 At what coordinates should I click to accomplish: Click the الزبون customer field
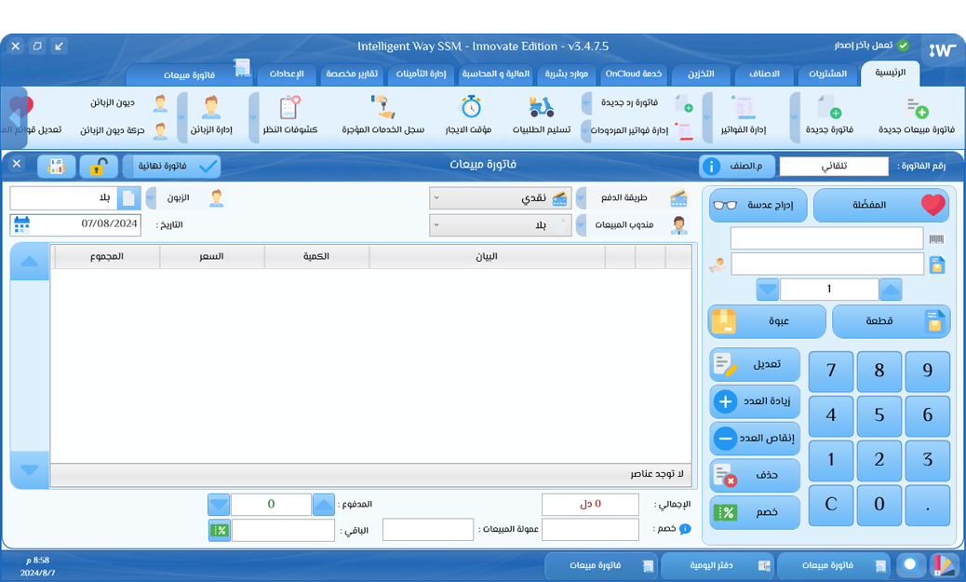[64, 198]
